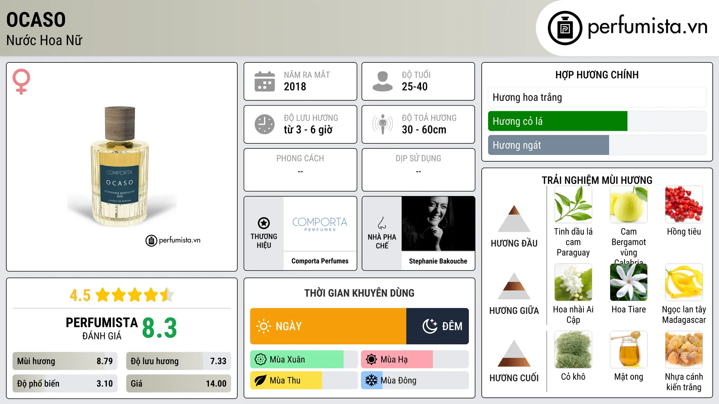This screenshot has height=404, width=719.
Task: Select the Tiare flower note image
Action: pos(629,282)
